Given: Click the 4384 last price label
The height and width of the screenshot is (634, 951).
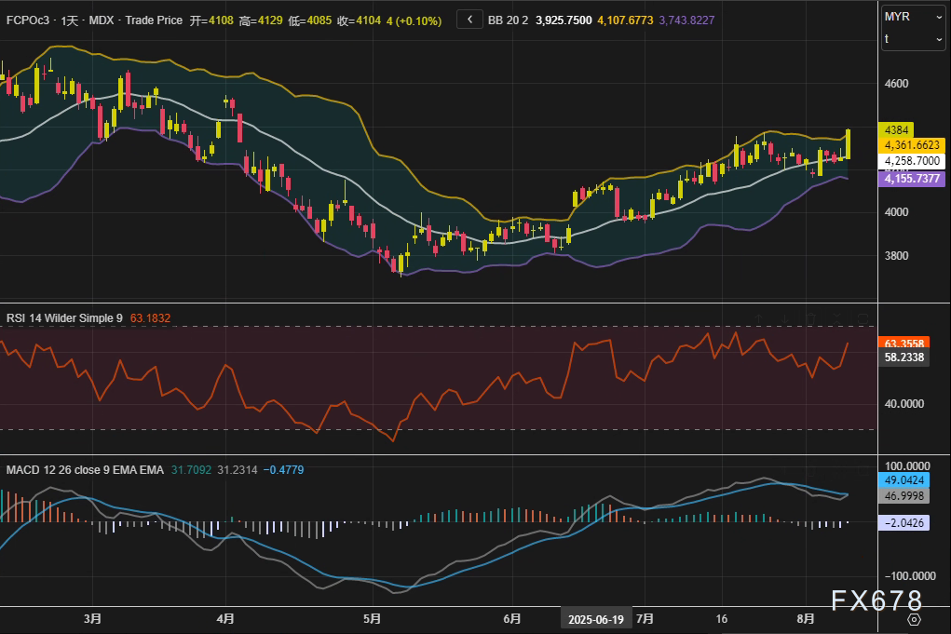Looking at the screenshot, I should [x=897, y=130].
